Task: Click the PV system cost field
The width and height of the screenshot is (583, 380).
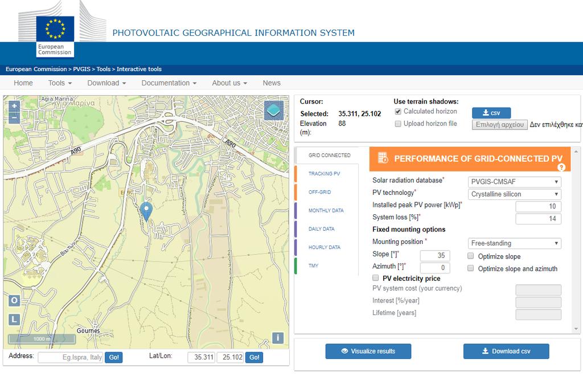Action: pyautogui.click(x=539, y=290)
